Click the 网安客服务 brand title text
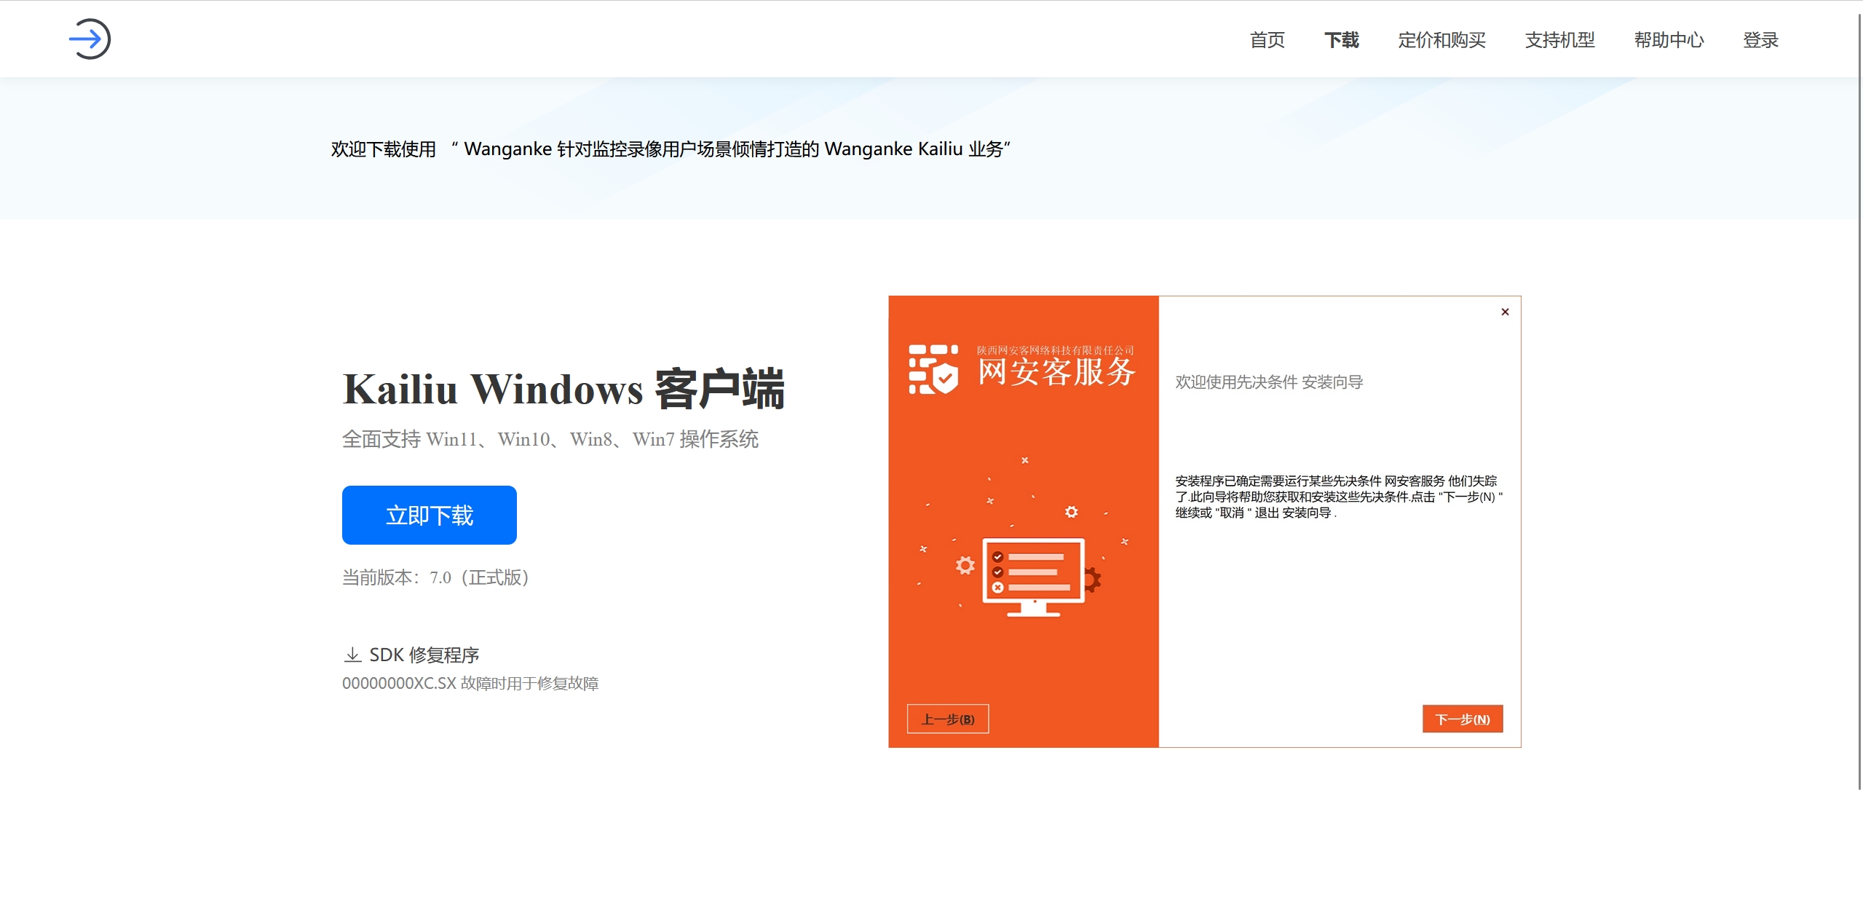Image resolution: width=1863 pixels, height=900 pixels. 1056,372
